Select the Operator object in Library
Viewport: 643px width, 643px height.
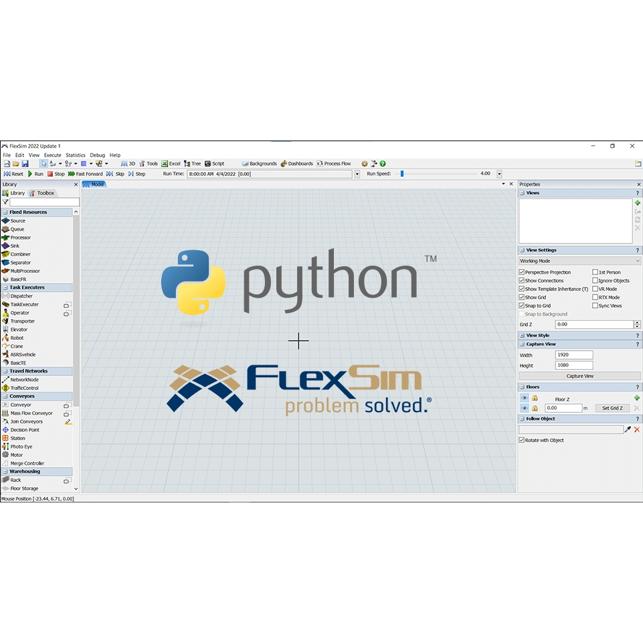[15, 313]
